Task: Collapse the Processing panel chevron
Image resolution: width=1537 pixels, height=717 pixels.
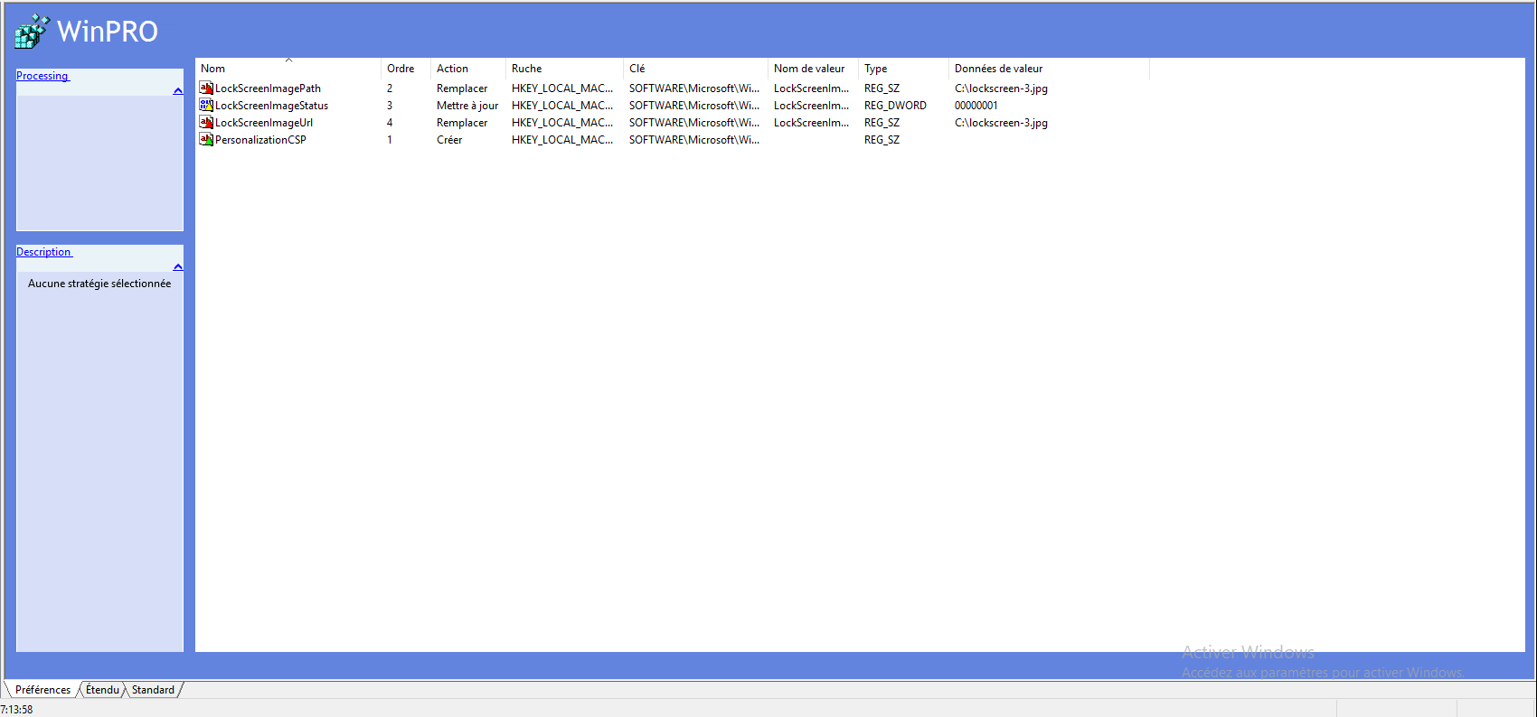Action: tap(178, 90)
